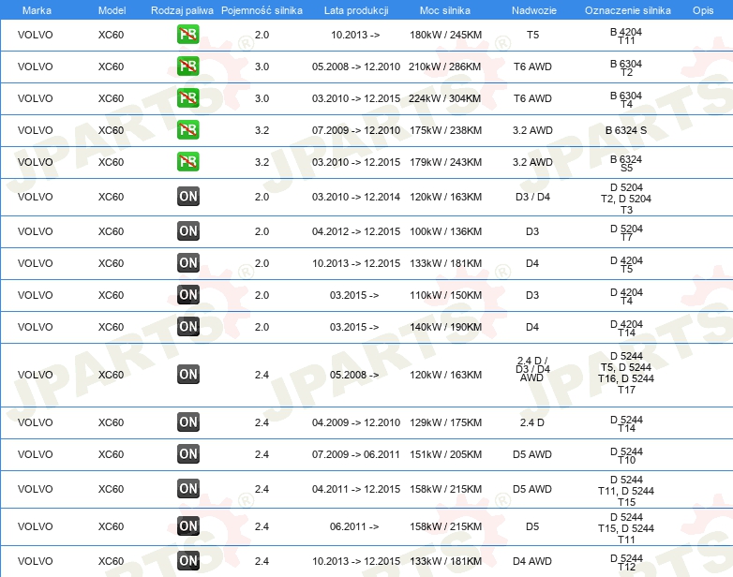Image resolution: width=733 pixels, height=577 pixels.
Task: Click the T5 body cell
Action: point(532,35)
